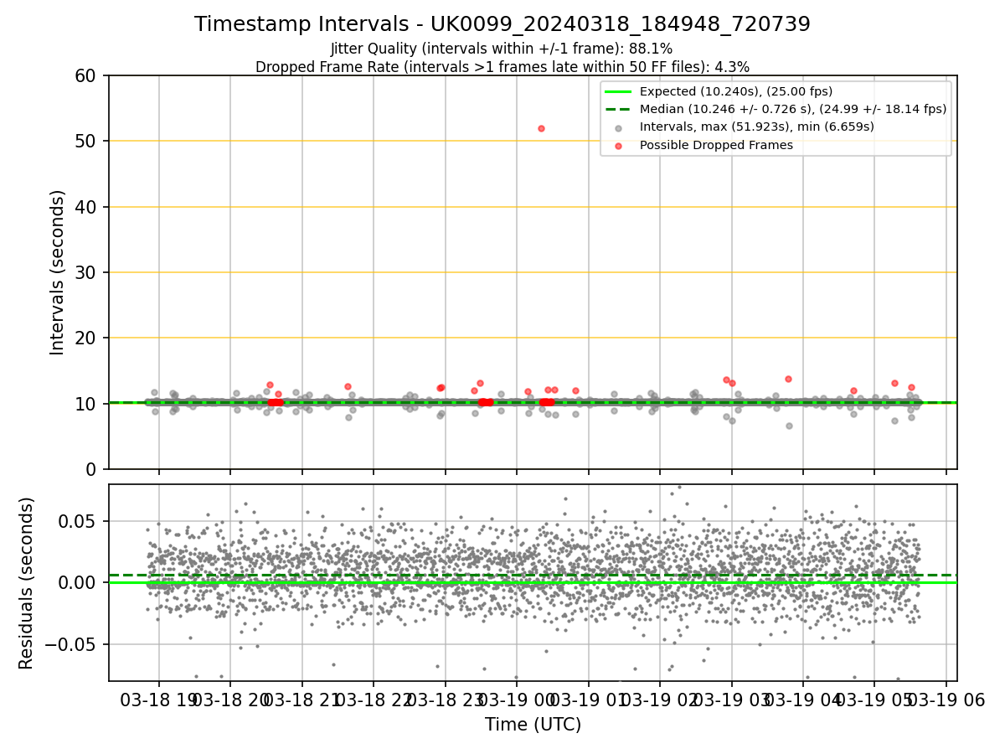Click the red outlier point near 52 seconds
1005x754 pixels.
click(541, 128)
